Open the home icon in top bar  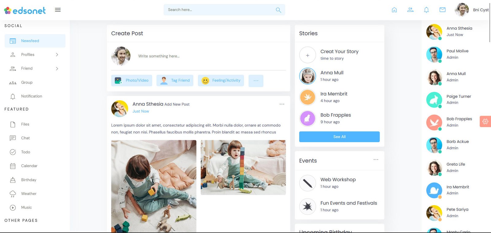click(x=394, y=10)
